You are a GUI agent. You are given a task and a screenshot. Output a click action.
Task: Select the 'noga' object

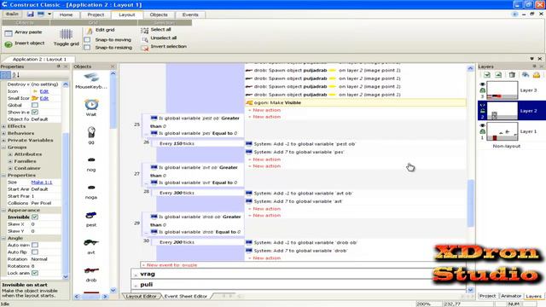pyautogui.click(x=91, y=188)
